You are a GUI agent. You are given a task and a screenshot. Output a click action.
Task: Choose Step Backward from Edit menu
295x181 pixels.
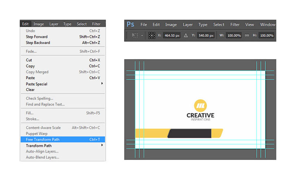click(63, 43)
